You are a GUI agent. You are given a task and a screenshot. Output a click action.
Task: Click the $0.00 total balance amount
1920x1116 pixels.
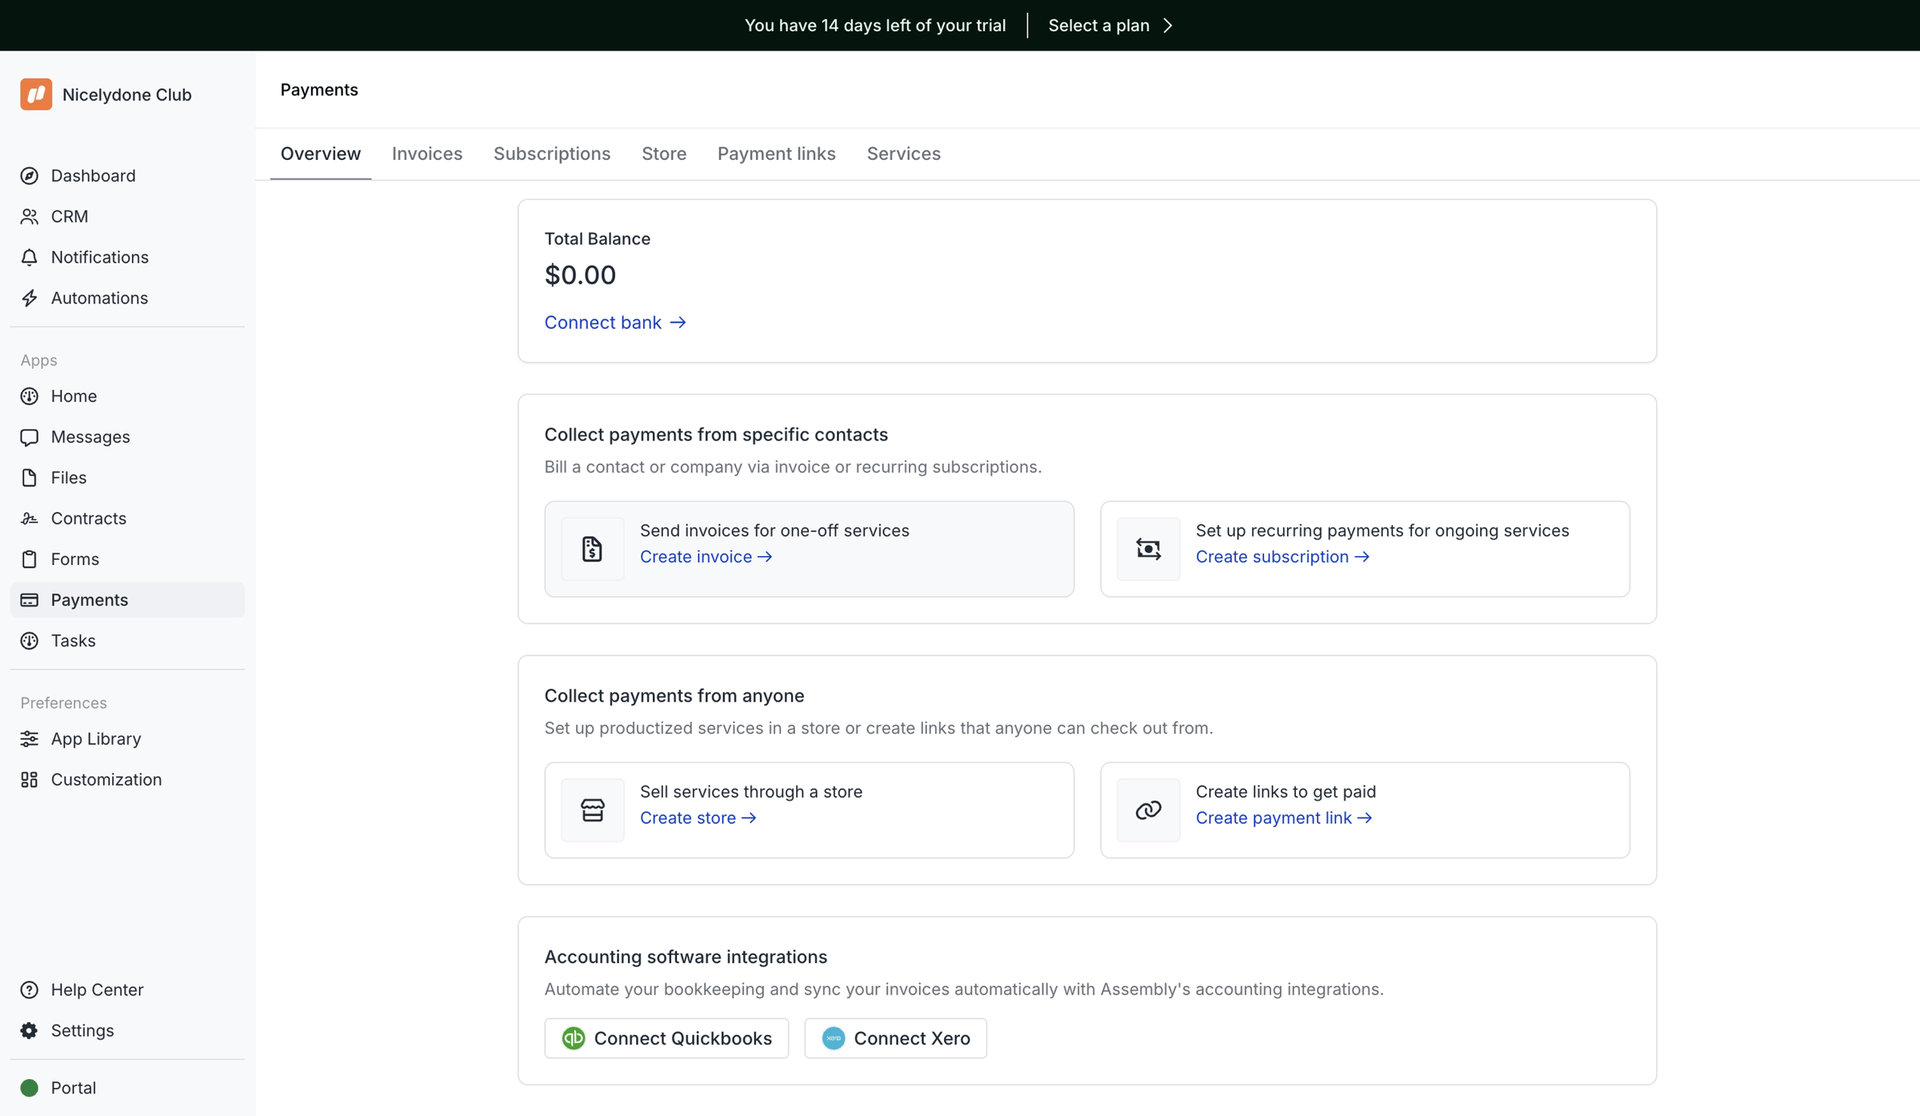[580, 276]
